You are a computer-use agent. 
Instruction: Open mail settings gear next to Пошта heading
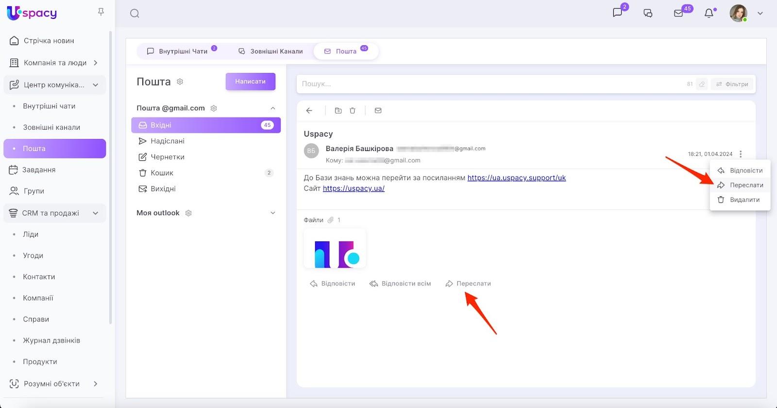tap(180, 82)
